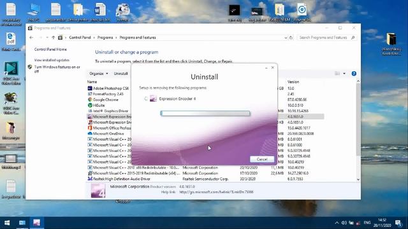408x229 pixels.
Task: Click the help question mark icon
Action: (x=354, y=74)
